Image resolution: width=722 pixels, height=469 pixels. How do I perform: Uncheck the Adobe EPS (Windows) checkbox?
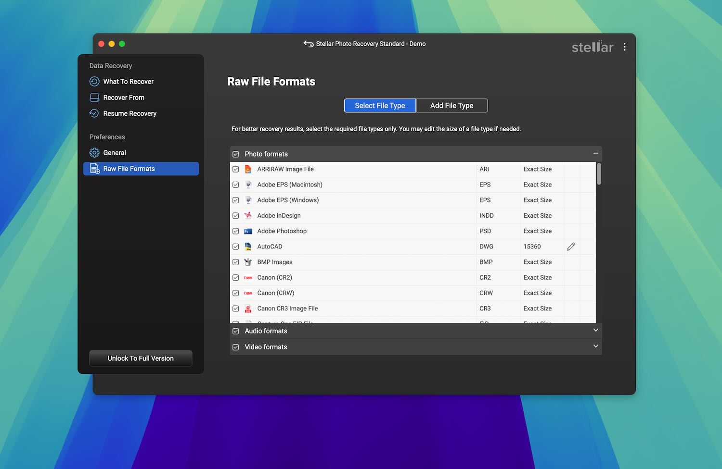[x=236, y=200]
